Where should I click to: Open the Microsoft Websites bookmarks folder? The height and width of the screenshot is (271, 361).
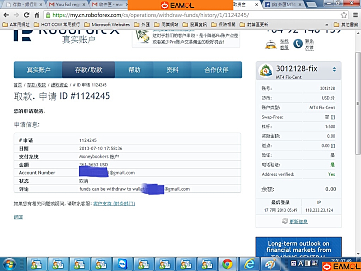[x=107, y=24]
